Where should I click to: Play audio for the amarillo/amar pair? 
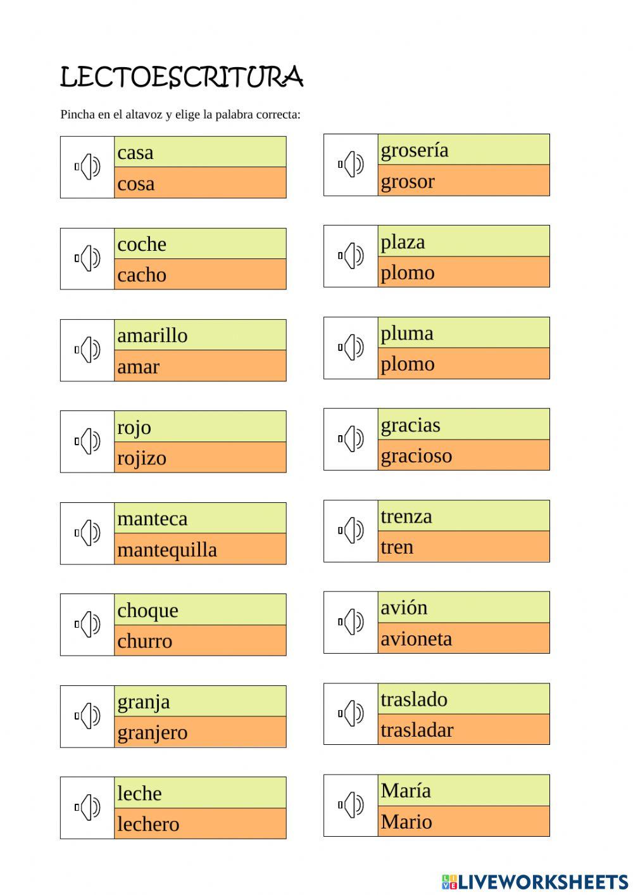tap(87, 350)
